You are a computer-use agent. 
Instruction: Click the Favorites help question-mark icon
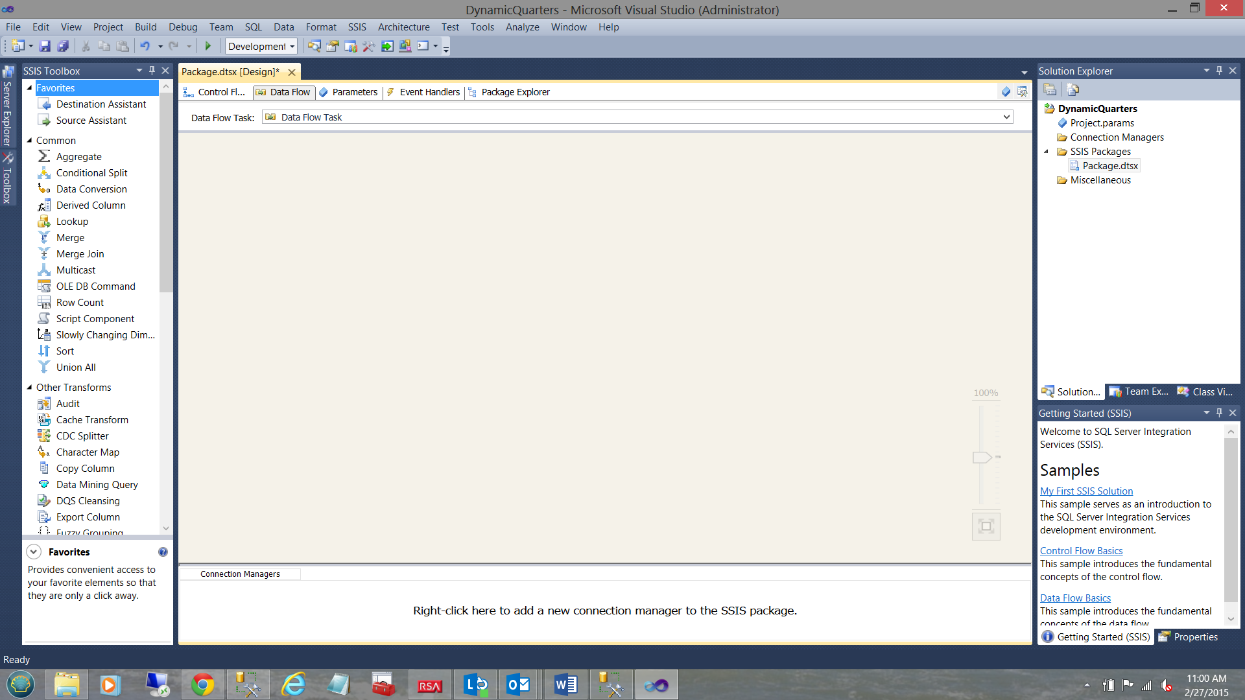[163, 552]
